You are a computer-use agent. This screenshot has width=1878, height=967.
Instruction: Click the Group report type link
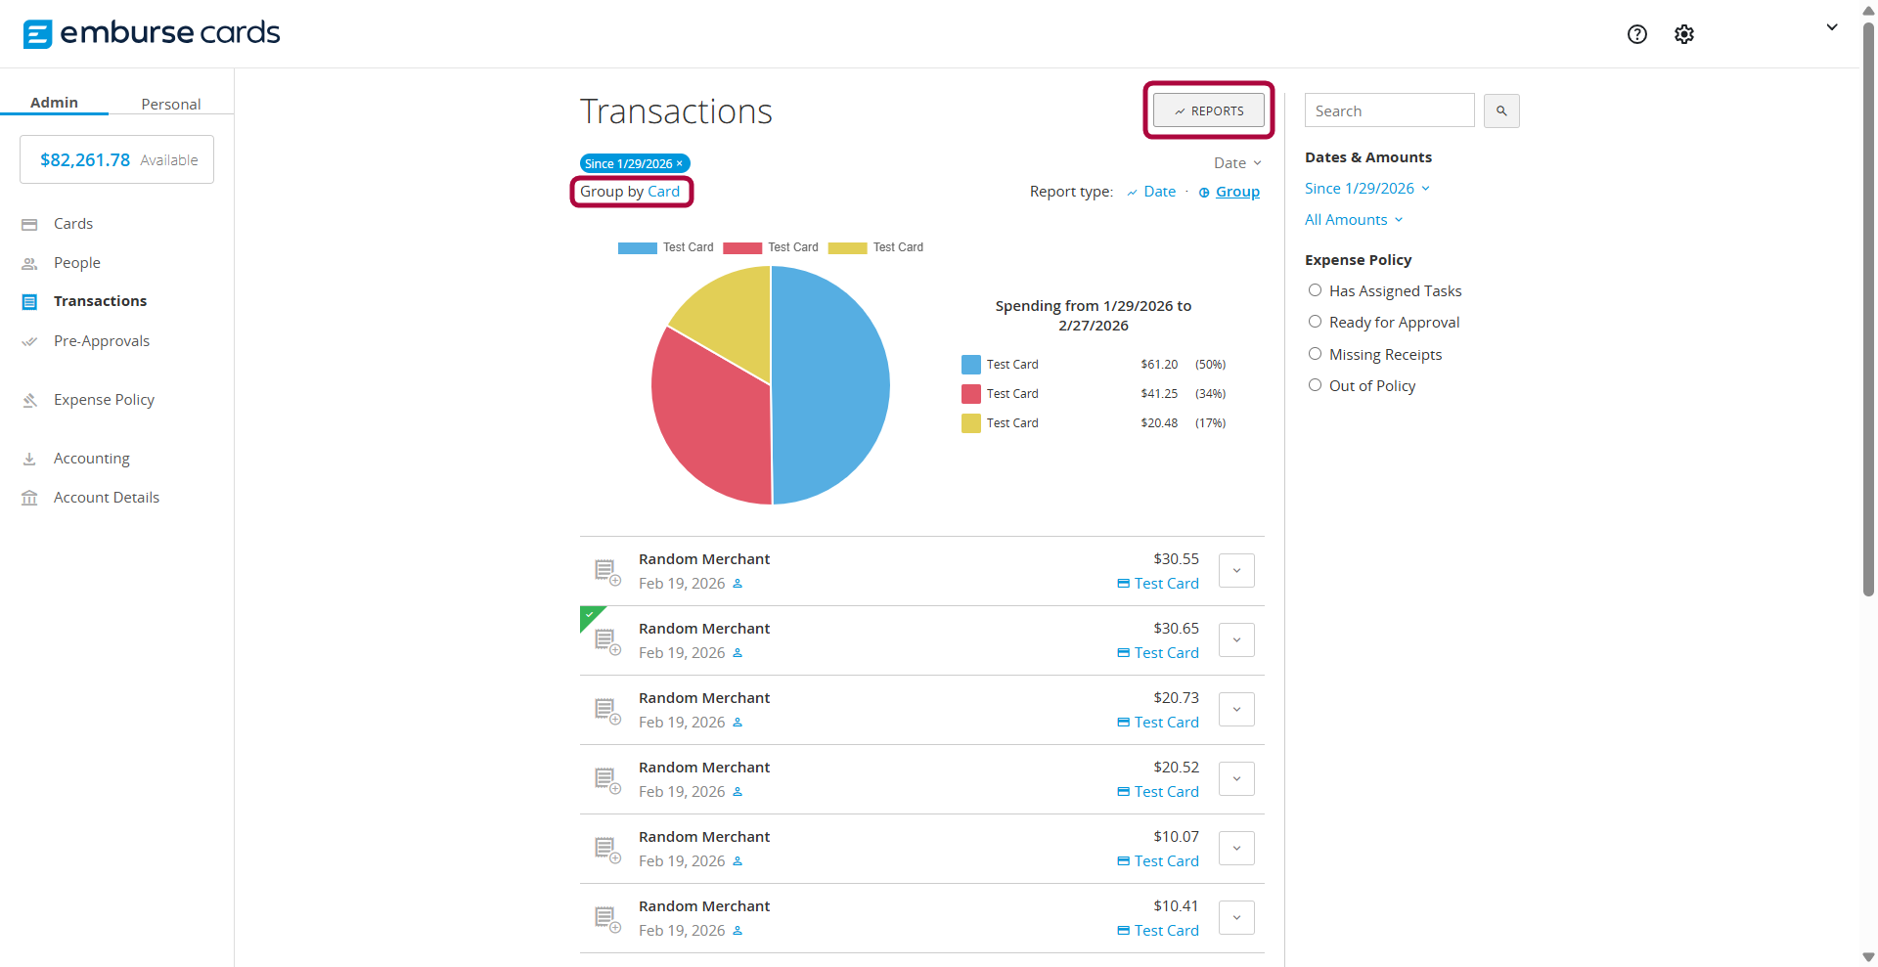pos(1236,192)
